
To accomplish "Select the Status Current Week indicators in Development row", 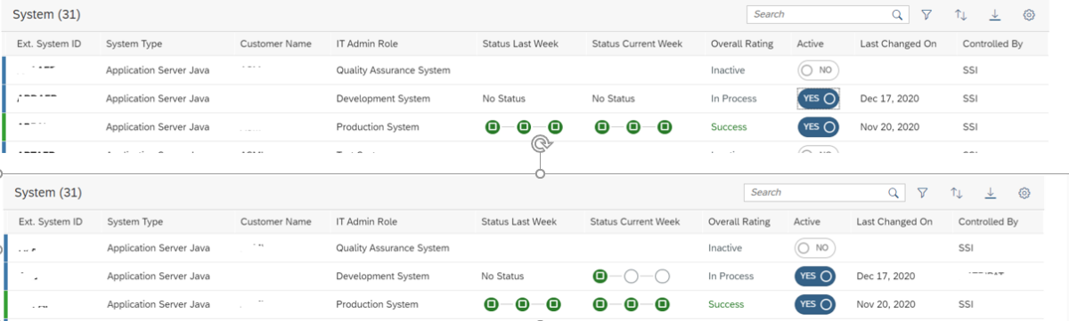I will coord(631,277).
